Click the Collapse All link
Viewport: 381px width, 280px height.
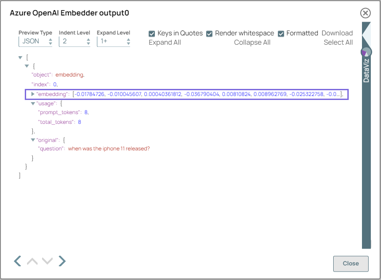pos(252,42)
